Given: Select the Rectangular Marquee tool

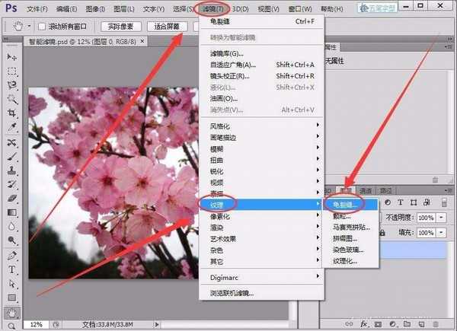Looking at the screenshot, I should pyautogui.click(x=12, y=72).
